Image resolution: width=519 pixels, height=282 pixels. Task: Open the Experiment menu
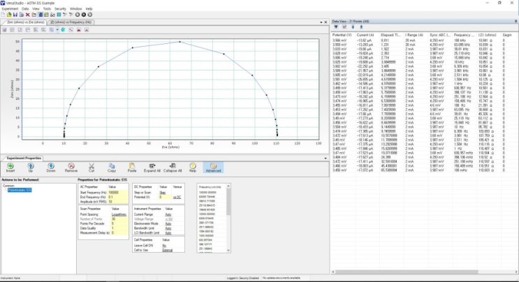coord(9,8)
